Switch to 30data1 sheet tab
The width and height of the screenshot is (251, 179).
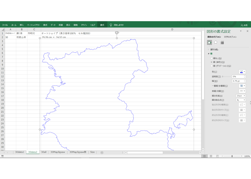pos(20,152)
